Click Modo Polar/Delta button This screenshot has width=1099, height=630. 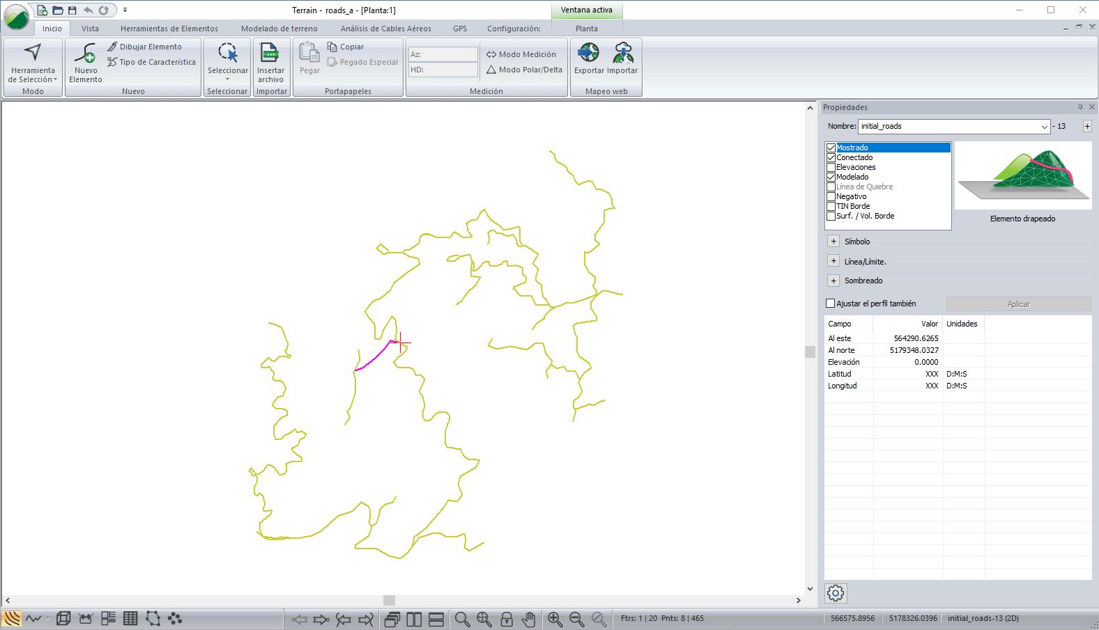coord(524,70)
